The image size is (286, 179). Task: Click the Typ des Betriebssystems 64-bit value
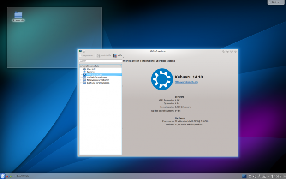[x=178, y=111]
